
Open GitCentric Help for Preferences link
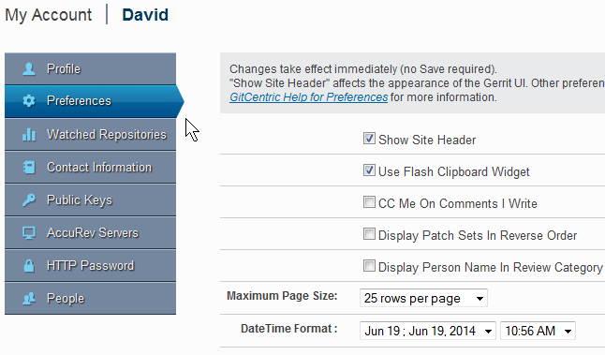(x=309, y=97)
